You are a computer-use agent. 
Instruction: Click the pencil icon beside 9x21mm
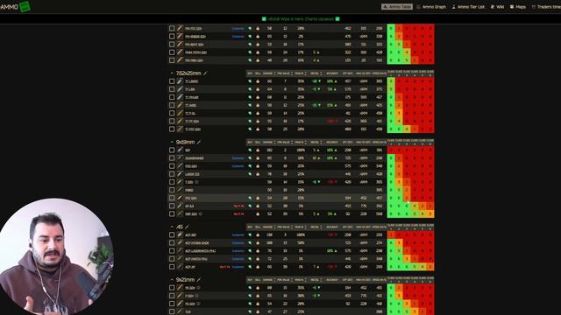pos(199,280)
